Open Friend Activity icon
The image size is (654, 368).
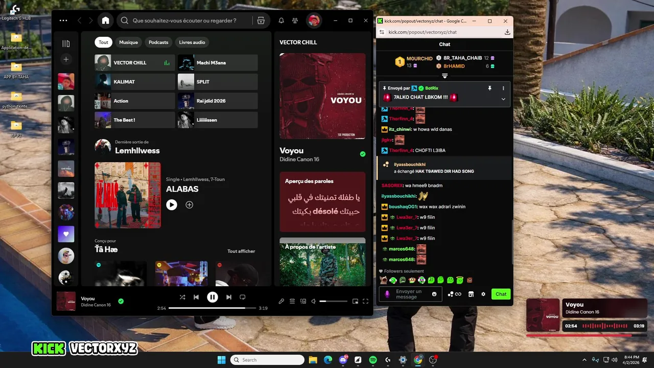tap(295, 20)
